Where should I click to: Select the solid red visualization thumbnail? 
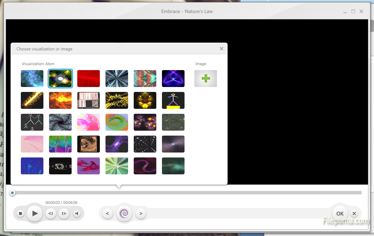(89, 79)
